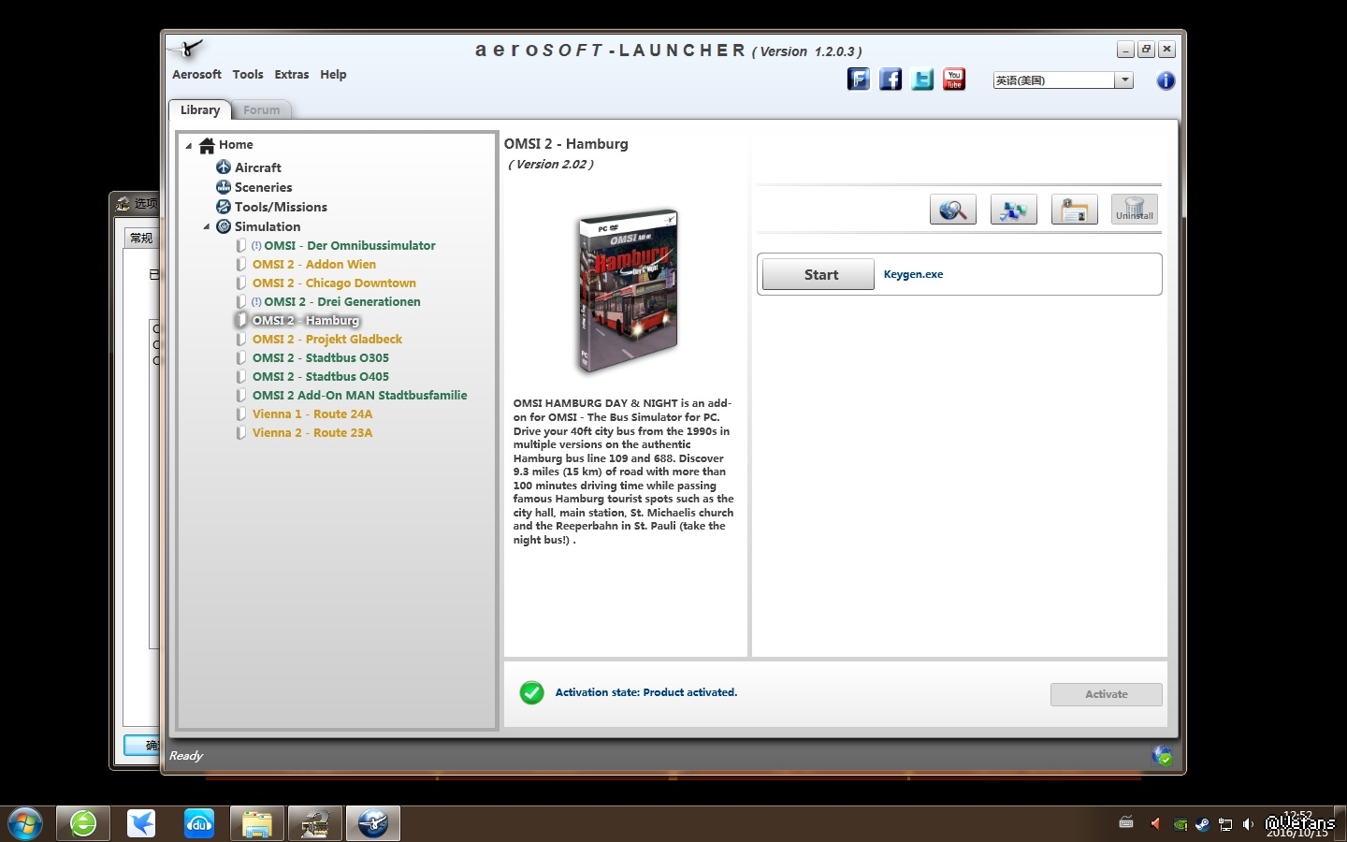Open the YouTube channel icon
The image size is (1347, 842).
pos(954,80)
